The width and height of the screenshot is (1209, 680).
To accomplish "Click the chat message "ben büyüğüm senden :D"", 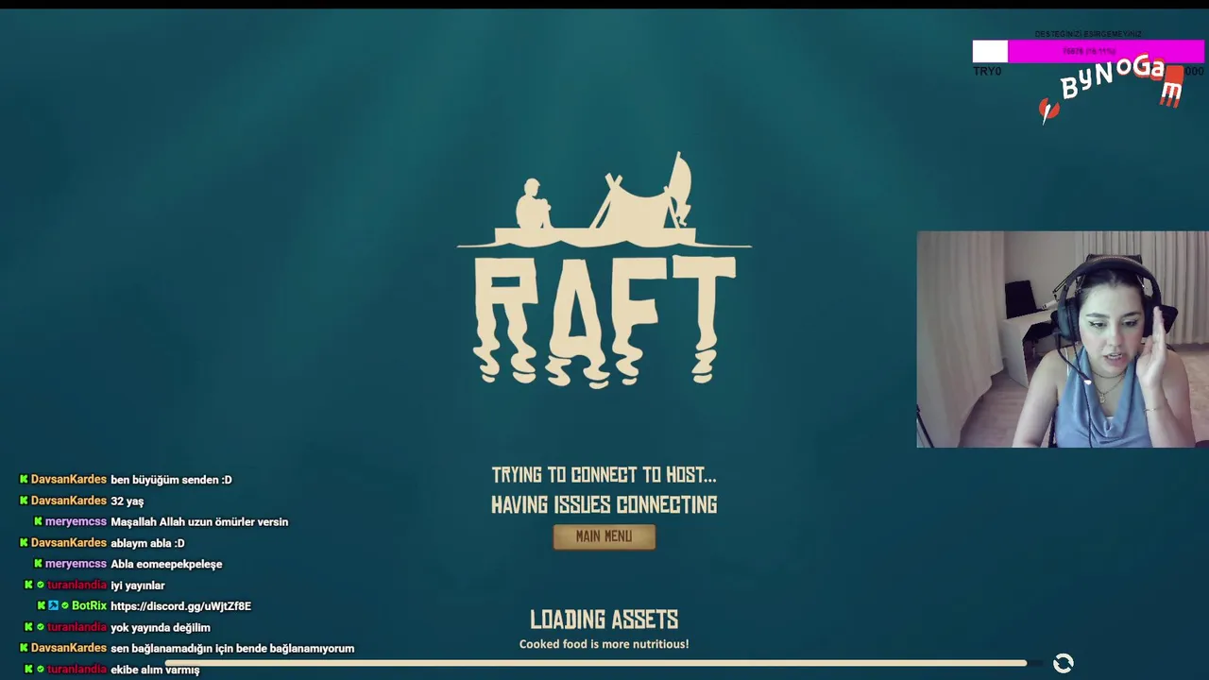I will [171, 480].
